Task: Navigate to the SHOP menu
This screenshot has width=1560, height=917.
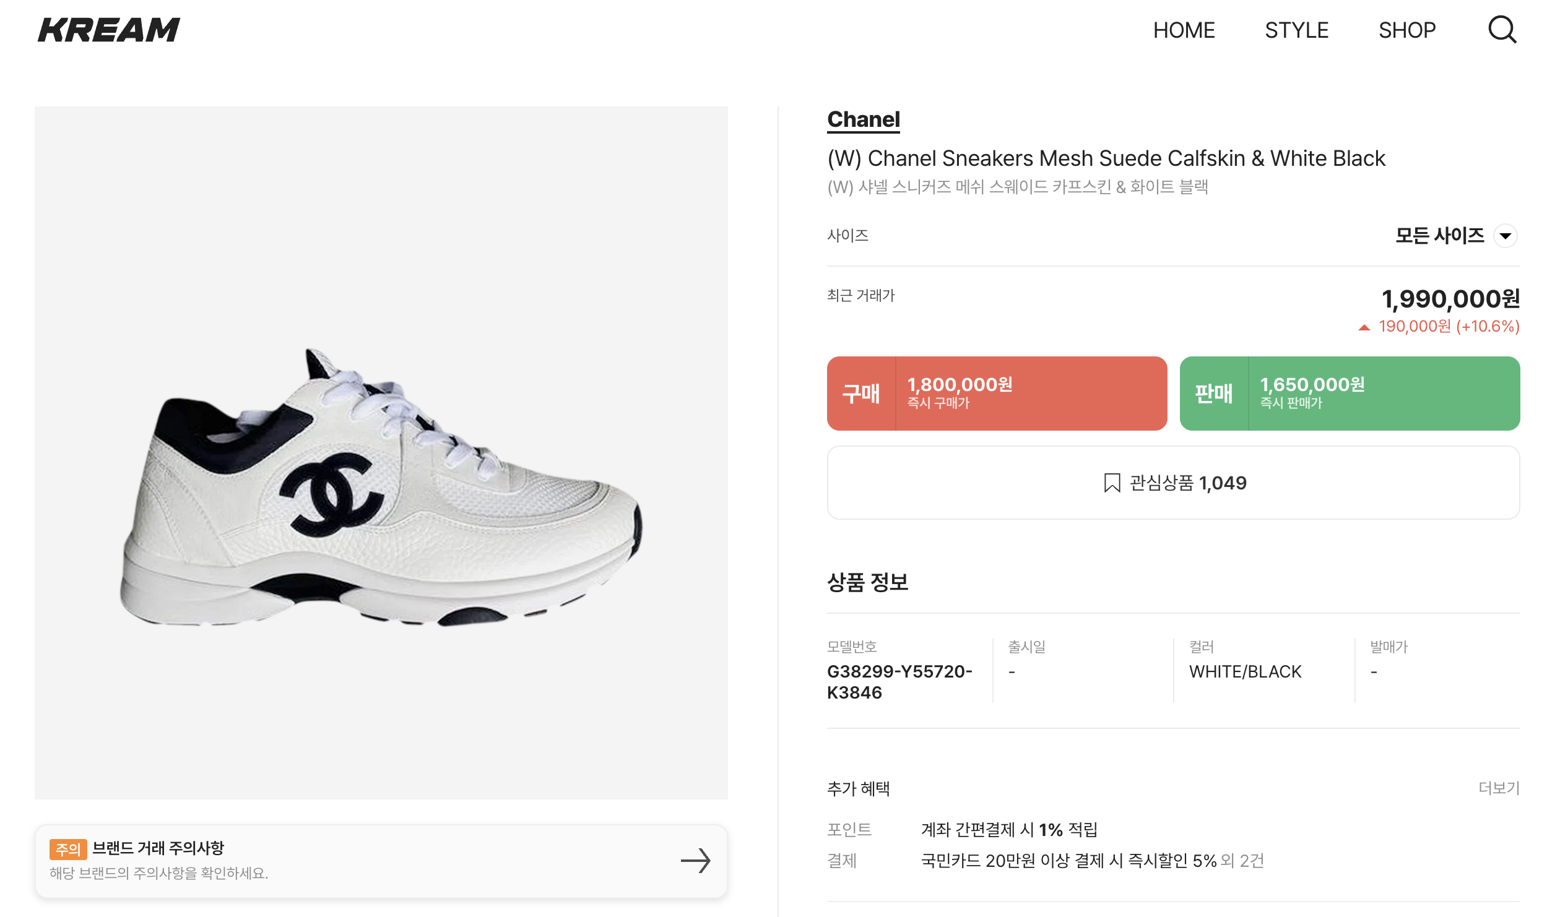Action: [x=1406, y=30]
